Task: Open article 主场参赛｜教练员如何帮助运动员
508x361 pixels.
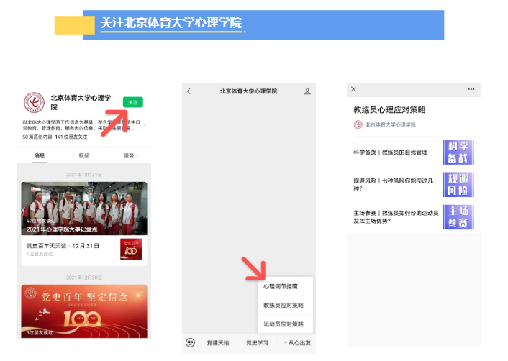Action: tap(396, 217)
